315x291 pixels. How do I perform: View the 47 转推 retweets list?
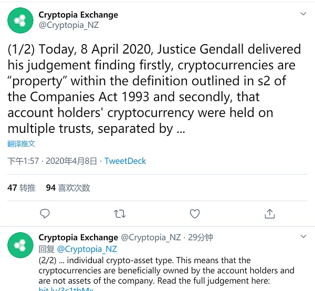tap(22, 188)
